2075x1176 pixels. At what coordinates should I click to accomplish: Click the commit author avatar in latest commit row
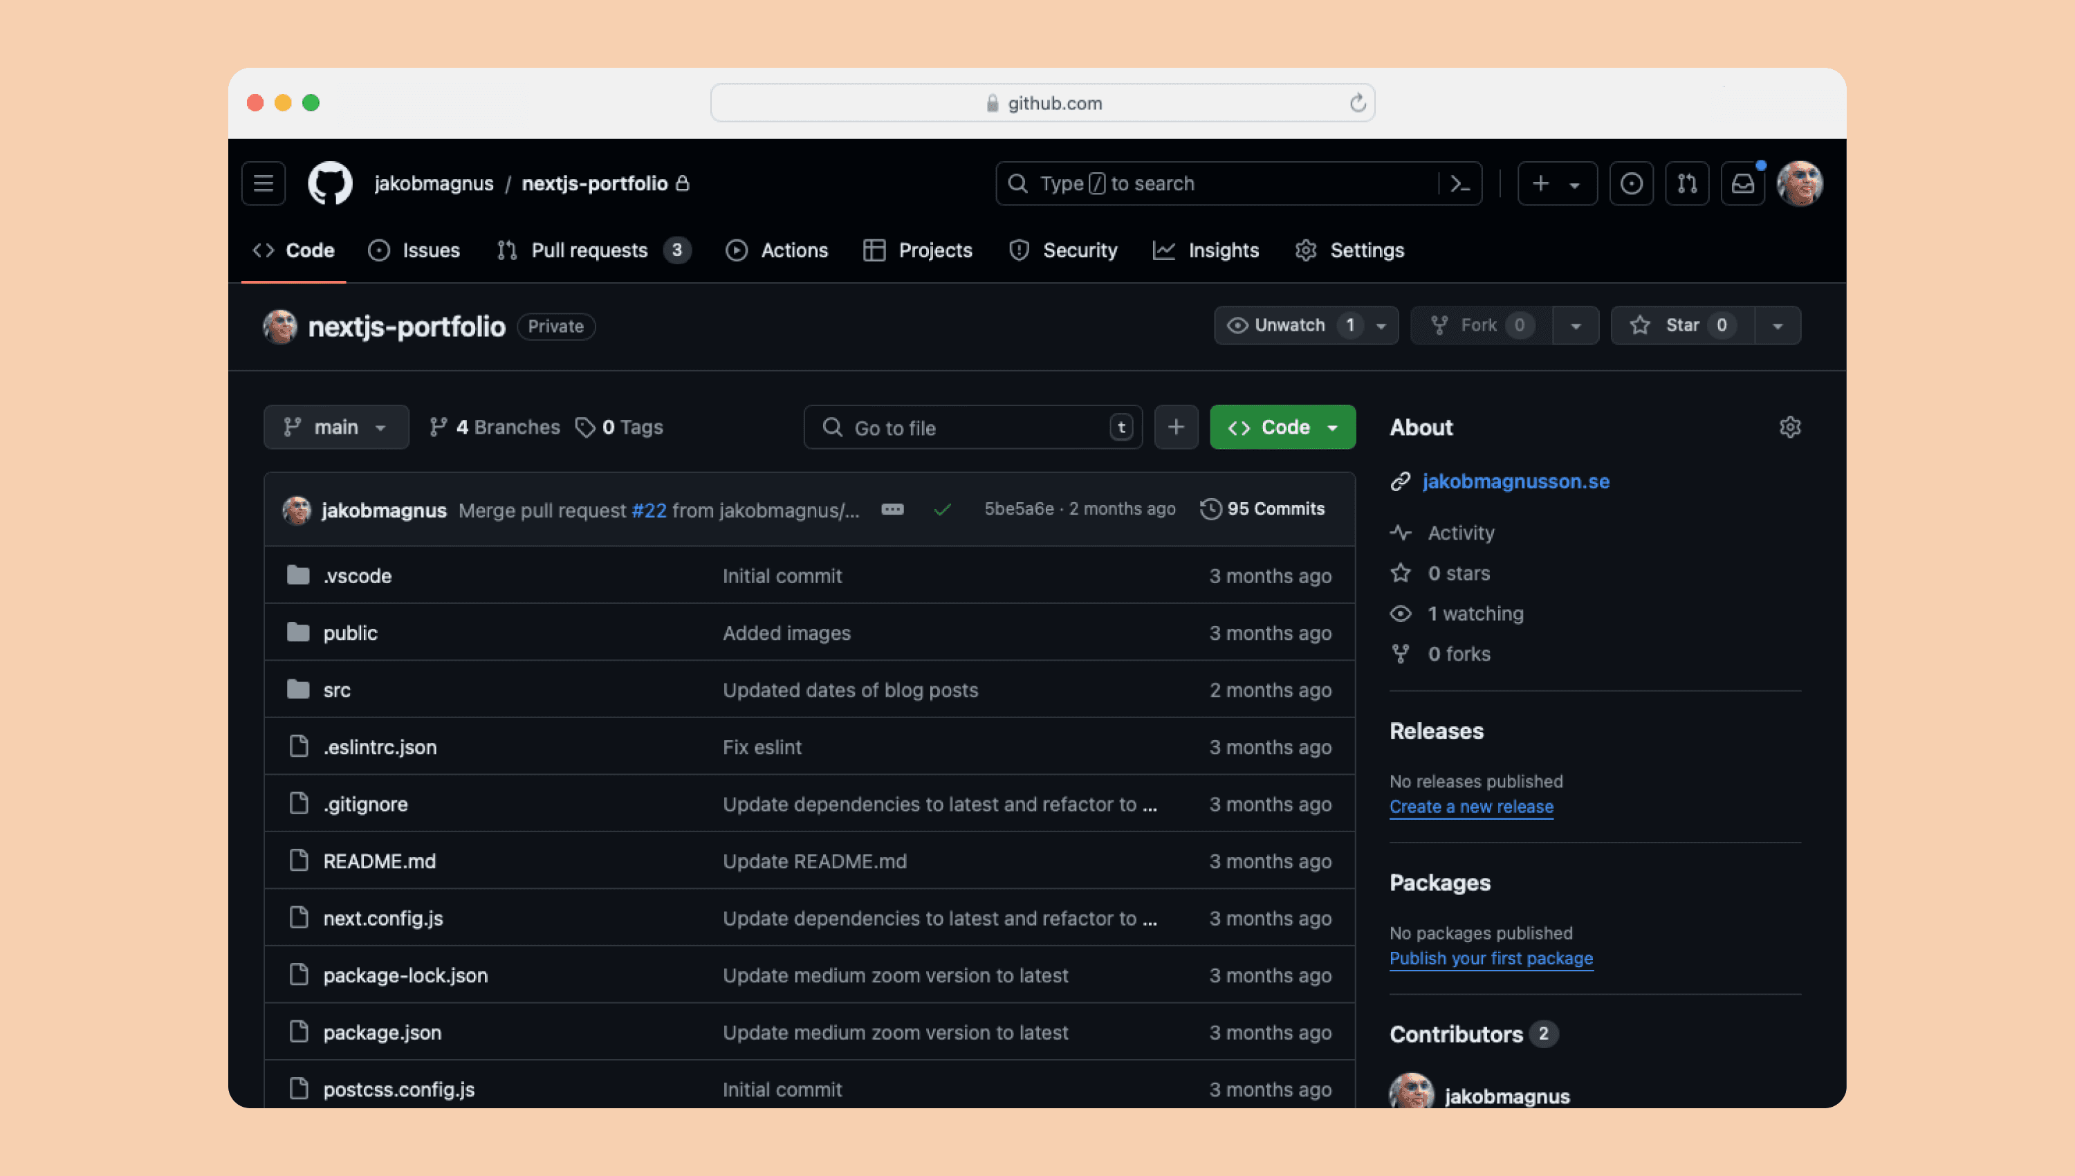pyautogui.click(x=297, y=510)
